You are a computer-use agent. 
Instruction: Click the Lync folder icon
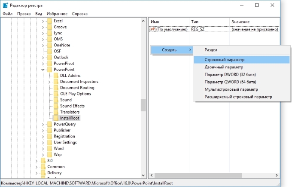(x=49, y=33)
